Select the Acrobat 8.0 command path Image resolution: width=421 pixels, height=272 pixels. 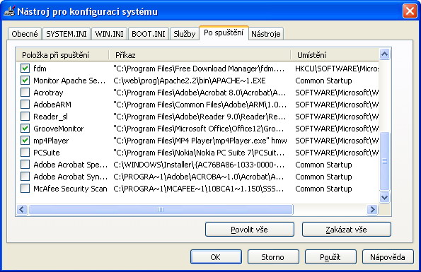200,93
